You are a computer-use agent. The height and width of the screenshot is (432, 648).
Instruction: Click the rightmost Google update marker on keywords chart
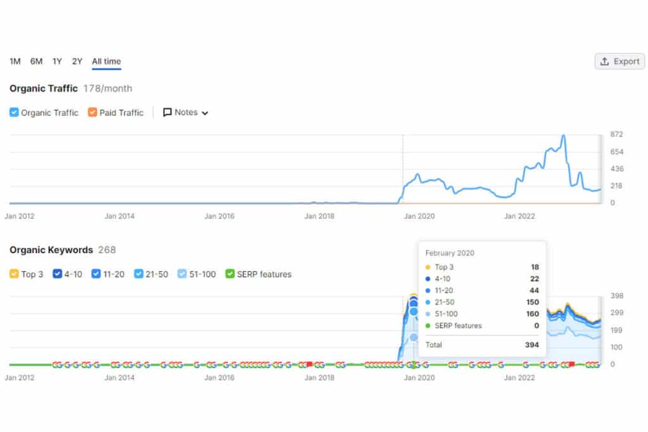597,365
